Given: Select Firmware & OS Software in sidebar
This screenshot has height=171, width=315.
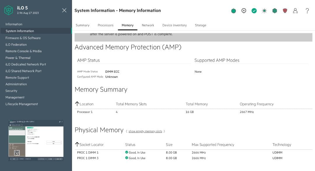Looking at the screenshot, I should tap(23, 38).
